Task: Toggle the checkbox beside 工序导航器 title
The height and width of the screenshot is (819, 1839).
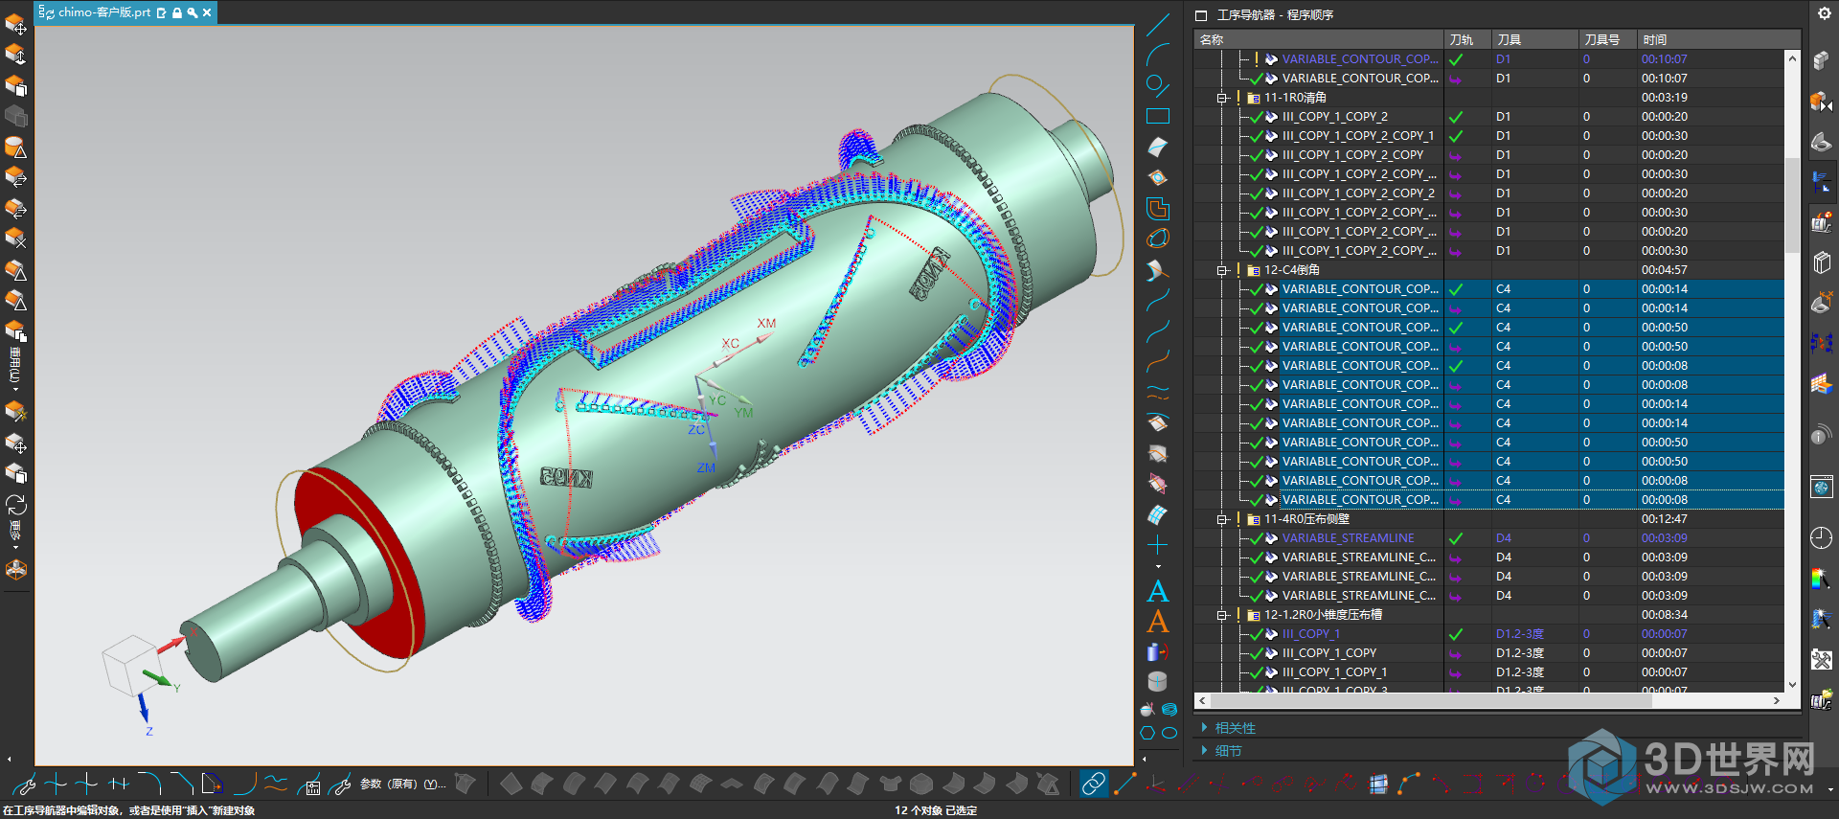Action: tap(1201, 14)
